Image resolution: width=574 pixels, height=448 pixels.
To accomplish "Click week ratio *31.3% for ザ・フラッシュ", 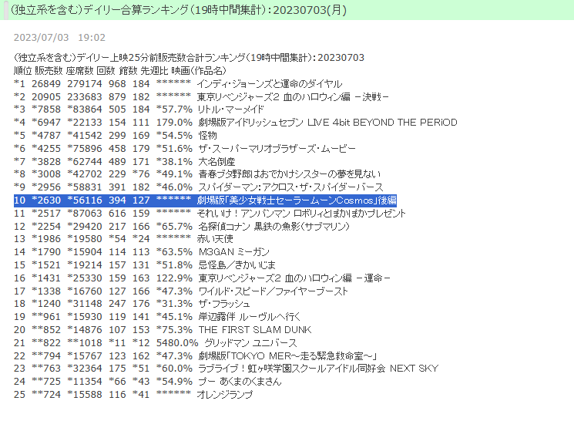I will pyautogui.click(x=174, y=304).
